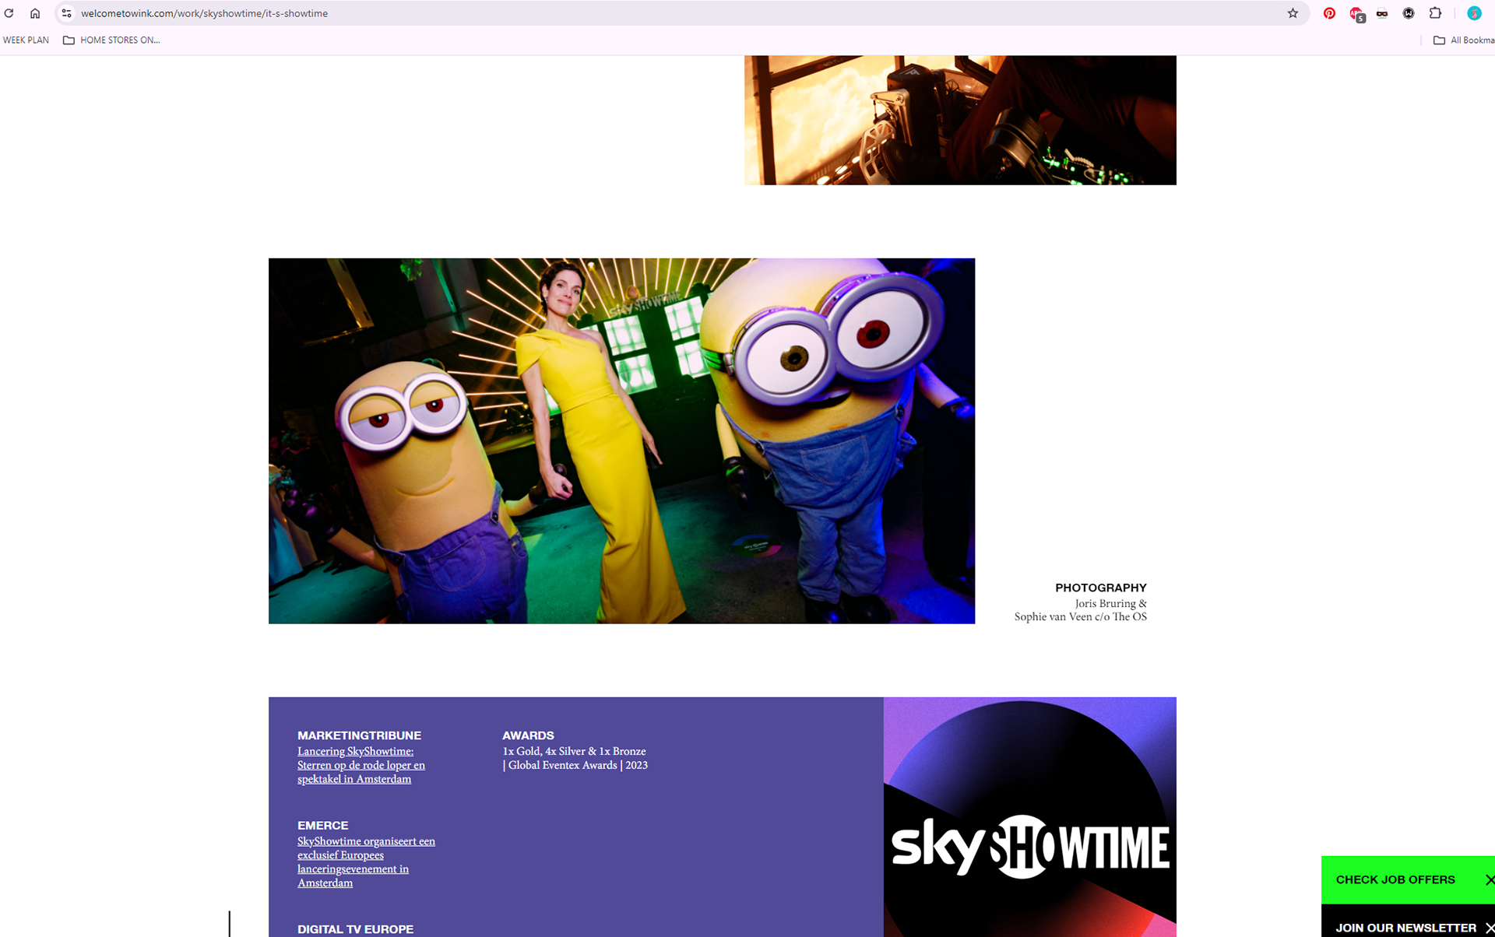Click the black W extension icon
Image resolution: width=1495 pixels, height=937 pixels.
(1409, 13)
